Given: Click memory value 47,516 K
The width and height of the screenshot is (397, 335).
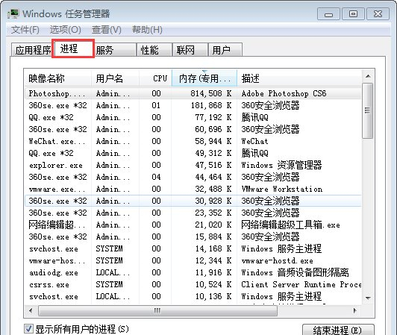Looking at the screenshot, I should click(213, 165).
